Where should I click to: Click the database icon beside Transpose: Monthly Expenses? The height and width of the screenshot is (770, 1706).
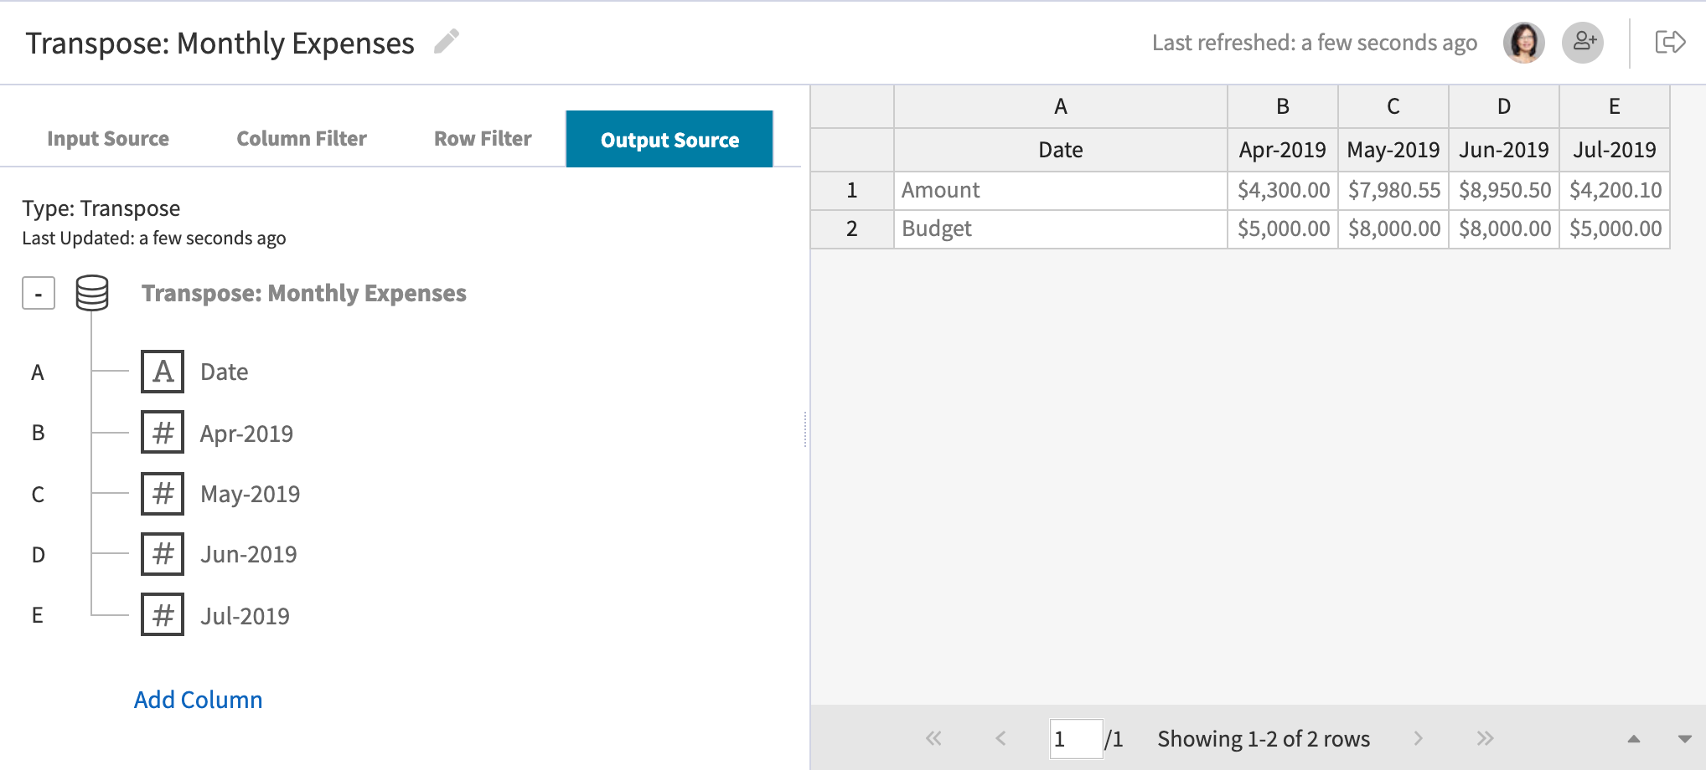(x=92, y=293)
